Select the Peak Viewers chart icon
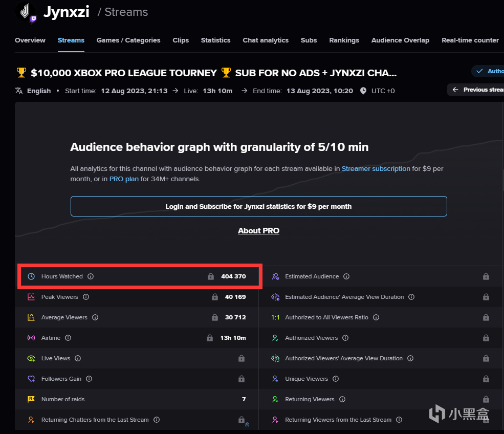 [31, 297]
